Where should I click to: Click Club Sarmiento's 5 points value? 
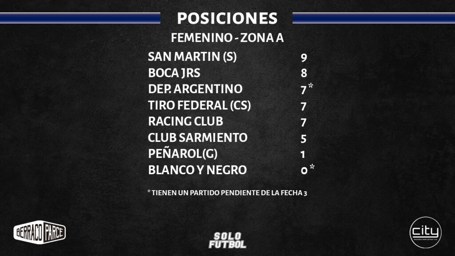(x=303, y=139)
